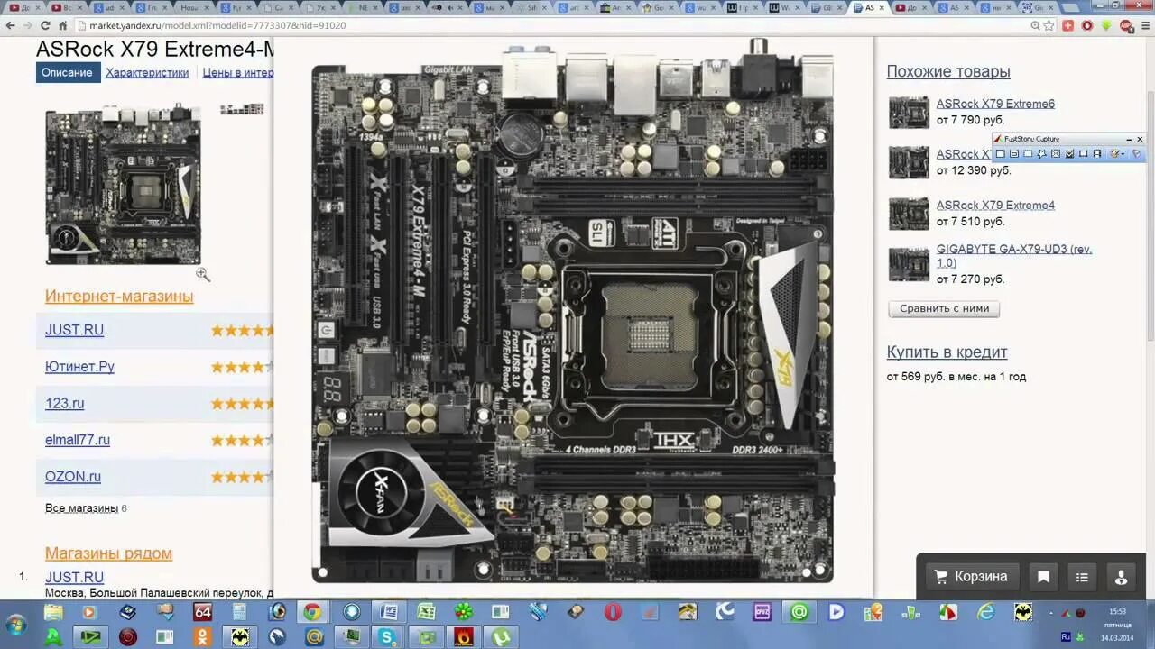1155x649 pixels.
Task: Reload the page with refresh icon
Action: click(47, 25)
